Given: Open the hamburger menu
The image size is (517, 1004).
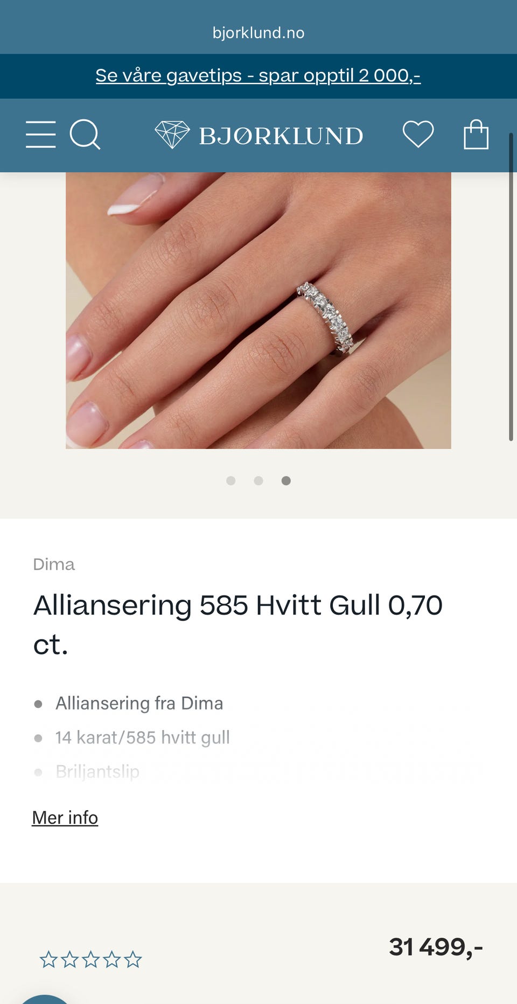Looking at the screenshot, I should [x=41, y=135].
